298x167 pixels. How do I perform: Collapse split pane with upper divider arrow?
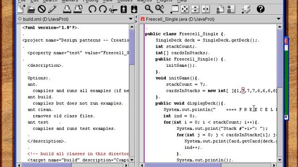(x=136, y=17)
